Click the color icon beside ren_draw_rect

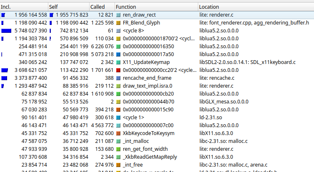click(x=118, y=15)
